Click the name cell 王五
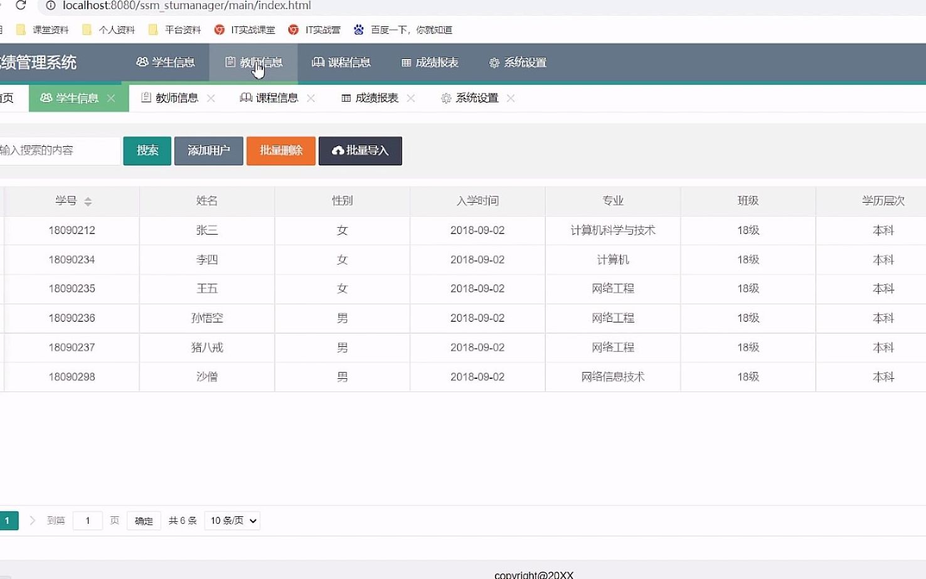 click(207, 289)
